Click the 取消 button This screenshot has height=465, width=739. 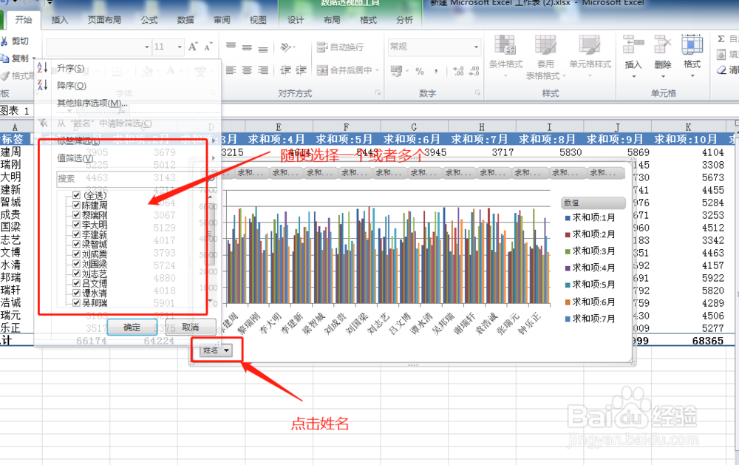pyautogui.click(x=191, y=327)
